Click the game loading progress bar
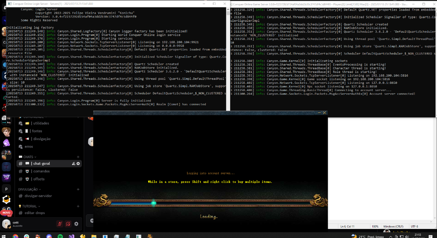Screen dimensions: 437x238 (x=210, y=203)
